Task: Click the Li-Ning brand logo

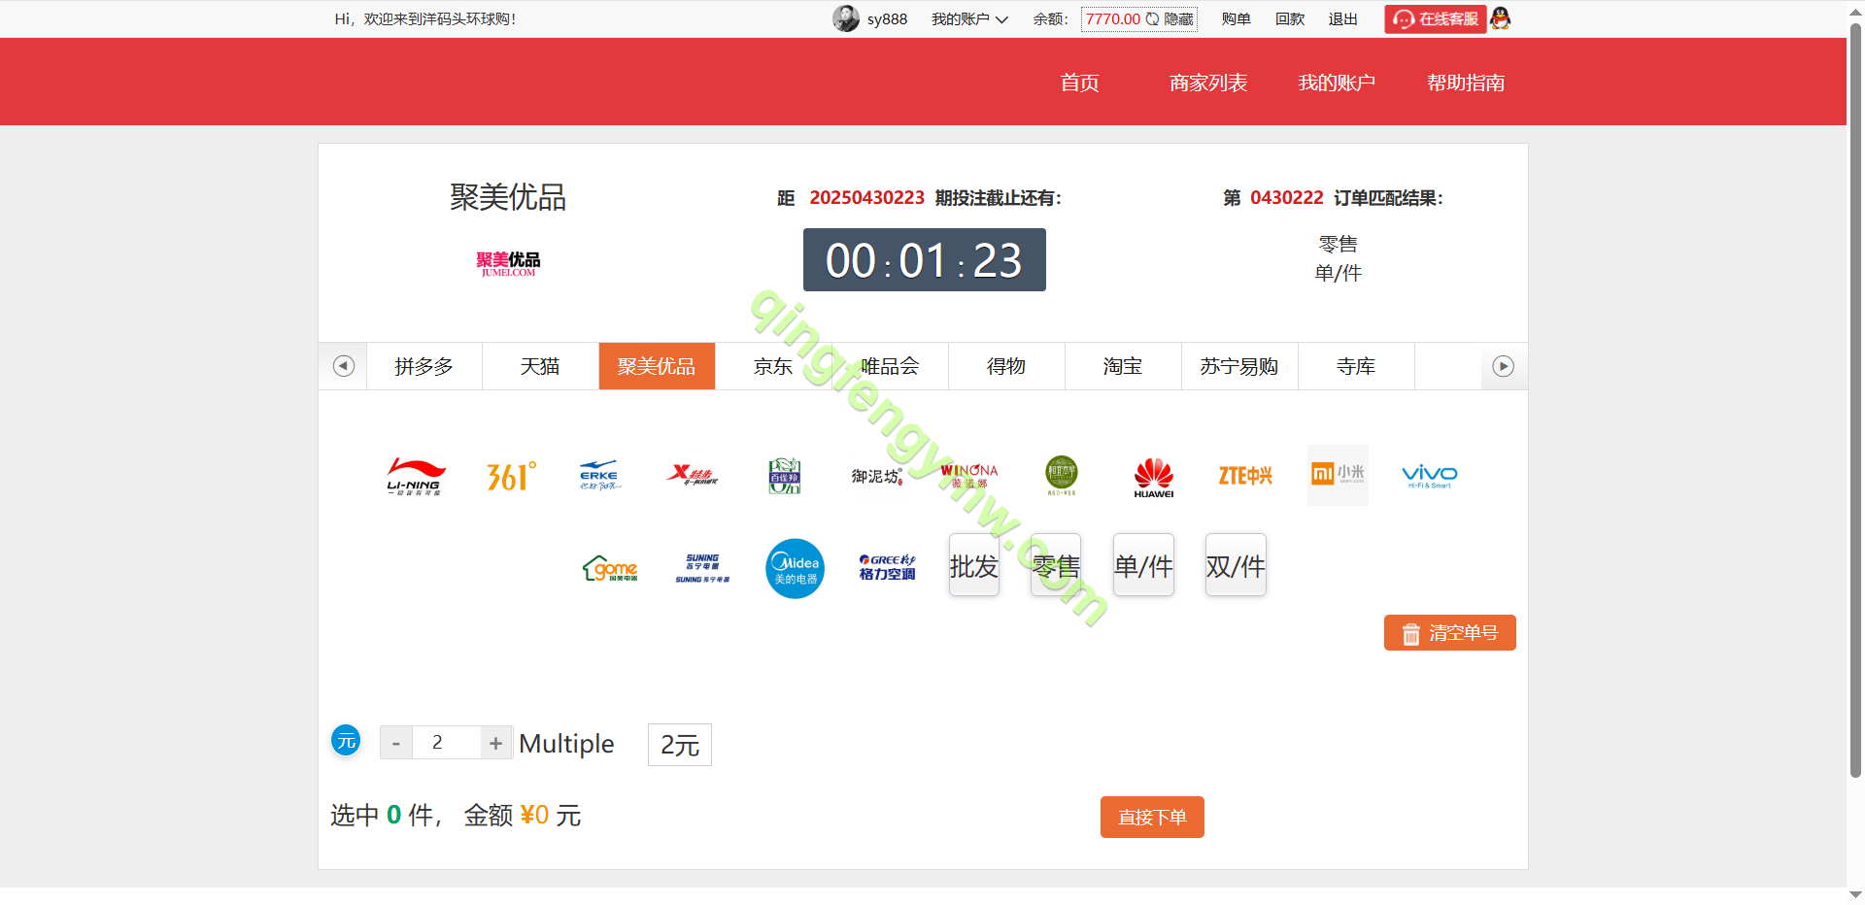Action: 415,476
